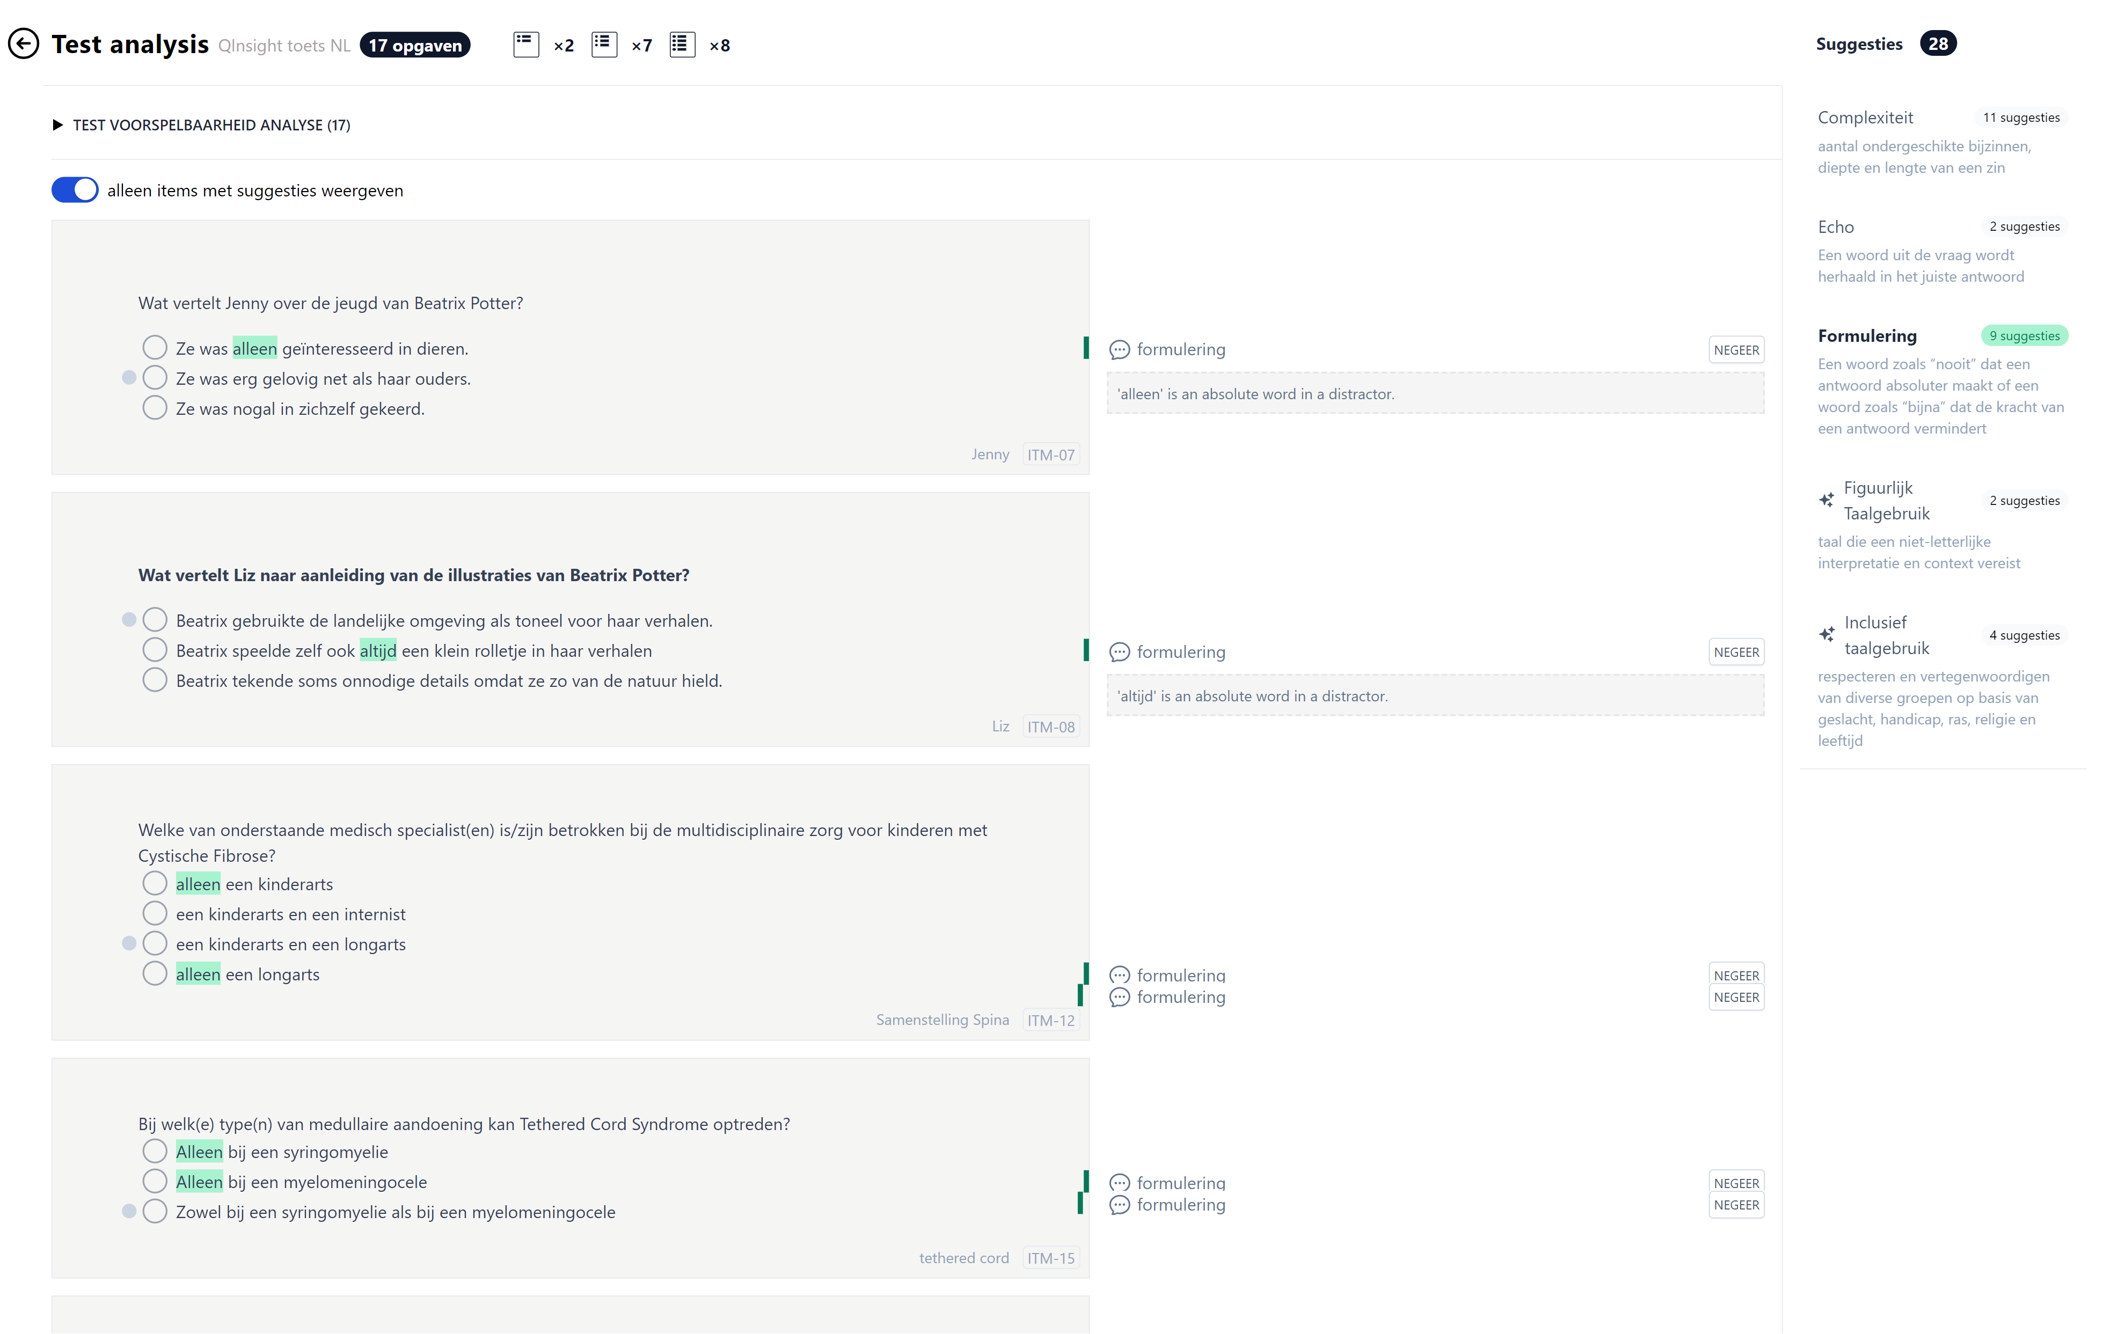Disable the 'alleen items met suggesties weergeven' toggle
This screenshot has width=2104, height=1334.
pos(74,189)
